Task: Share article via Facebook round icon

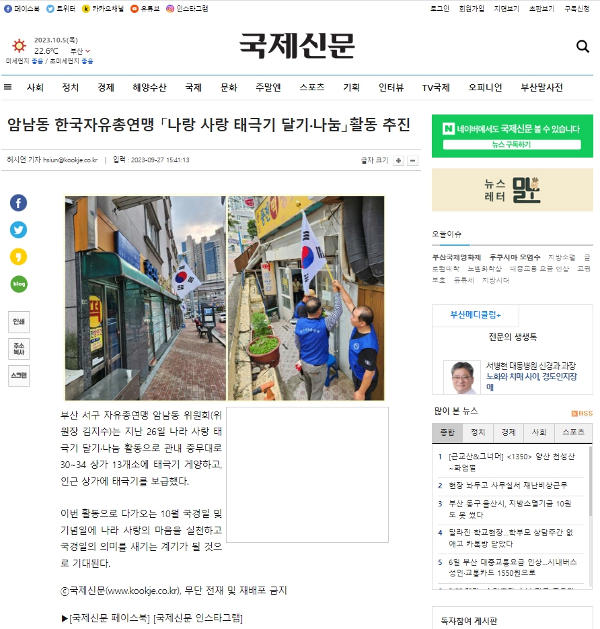Action: [x=18, y=203]
